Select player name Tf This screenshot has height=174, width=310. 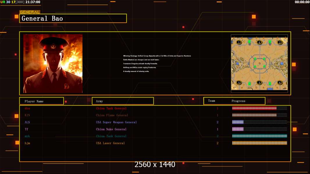pyautogui.click(x=26, y=129)
